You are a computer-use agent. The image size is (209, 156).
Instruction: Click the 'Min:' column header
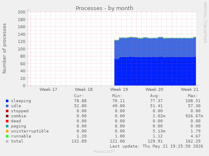point(117,96)
